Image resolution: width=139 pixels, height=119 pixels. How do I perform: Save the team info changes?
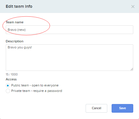tap(122, 108)
